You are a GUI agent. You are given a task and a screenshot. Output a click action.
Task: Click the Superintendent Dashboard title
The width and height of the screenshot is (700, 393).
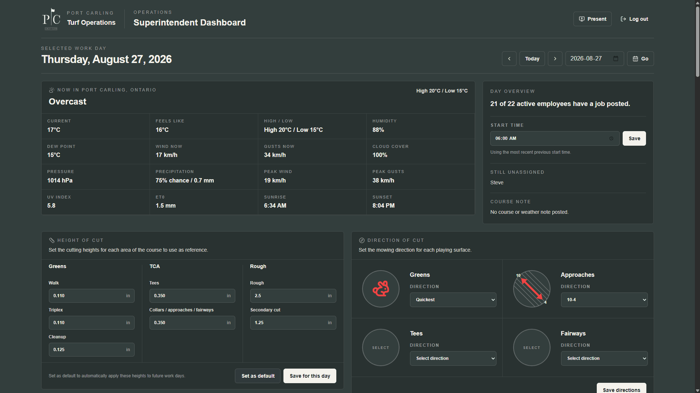[190, 23]
